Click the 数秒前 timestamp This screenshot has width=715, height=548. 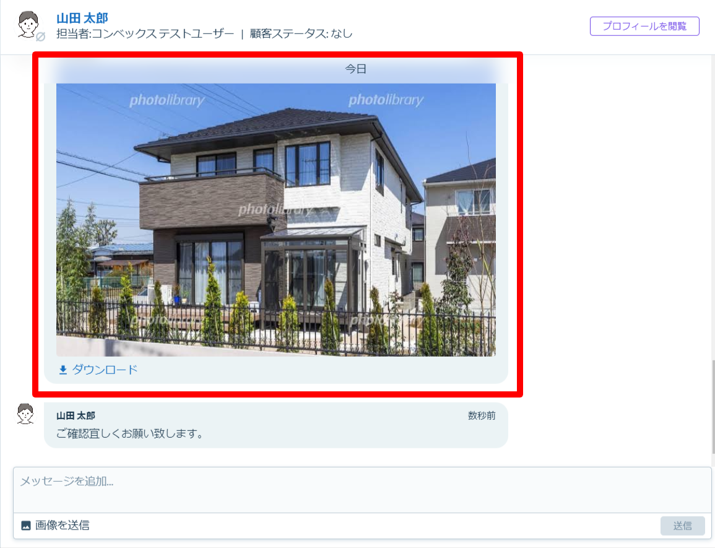tap(482, 415)
